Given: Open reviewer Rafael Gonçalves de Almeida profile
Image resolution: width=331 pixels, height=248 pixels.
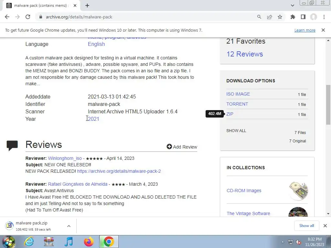Looking at the screenshot, I should click(x=78, y=184).
